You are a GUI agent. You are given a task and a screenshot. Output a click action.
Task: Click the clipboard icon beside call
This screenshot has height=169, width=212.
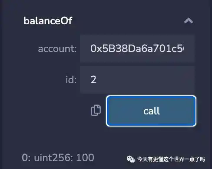[96, 110]
